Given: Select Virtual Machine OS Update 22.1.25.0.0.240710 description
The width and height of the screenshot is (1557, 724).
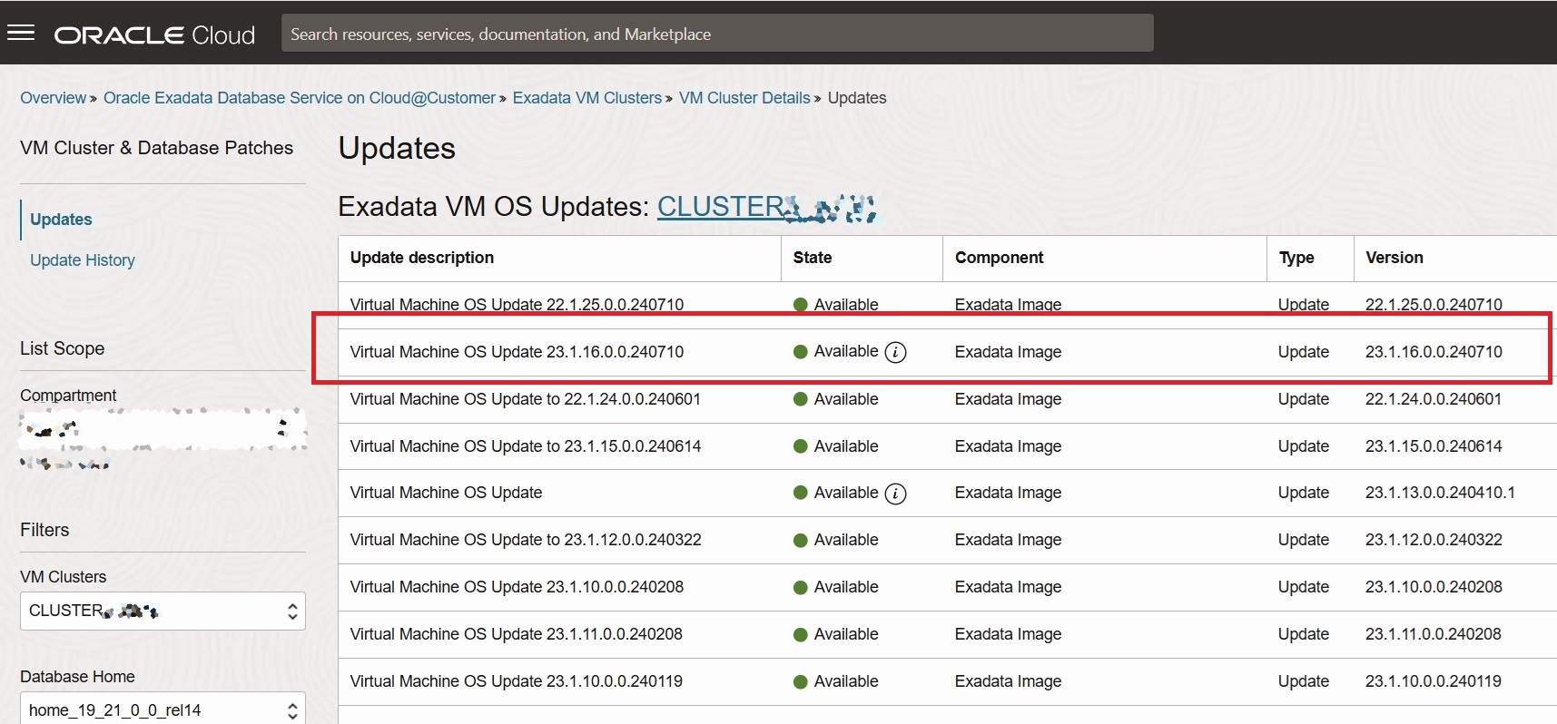Looking at the screenshot, I should (x=517, y=305).
